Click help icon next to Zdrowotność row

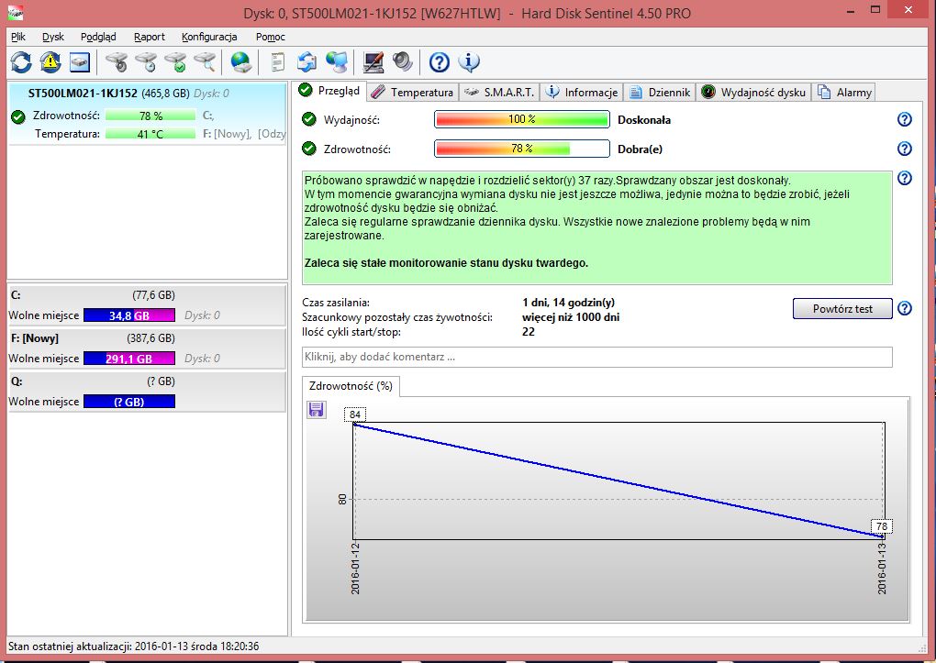905,149
